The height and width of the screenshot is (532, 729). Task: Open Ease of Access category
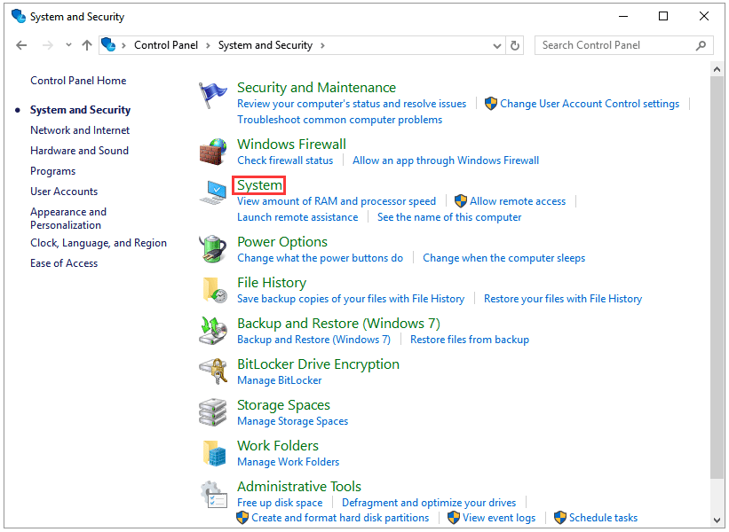64,263
